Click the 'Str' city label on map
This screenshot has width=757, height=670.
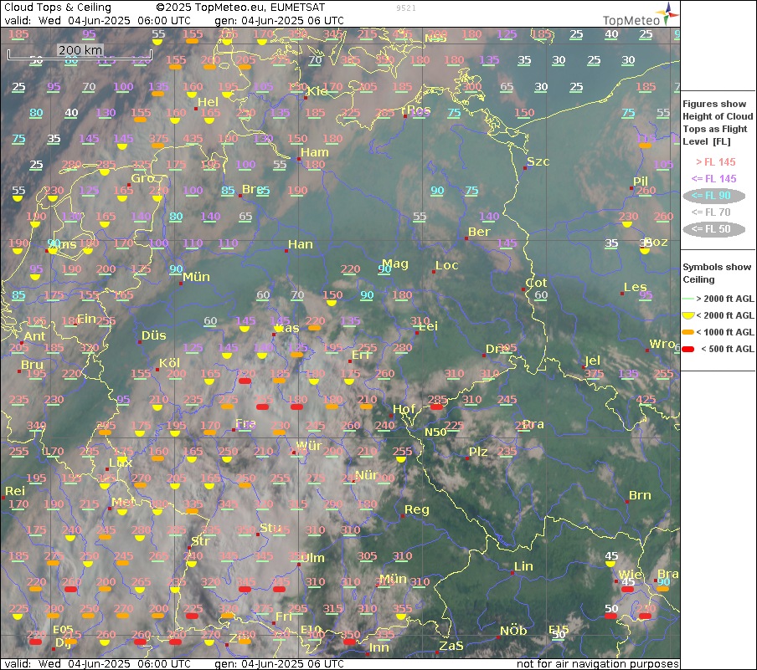(x=200, y=541)
